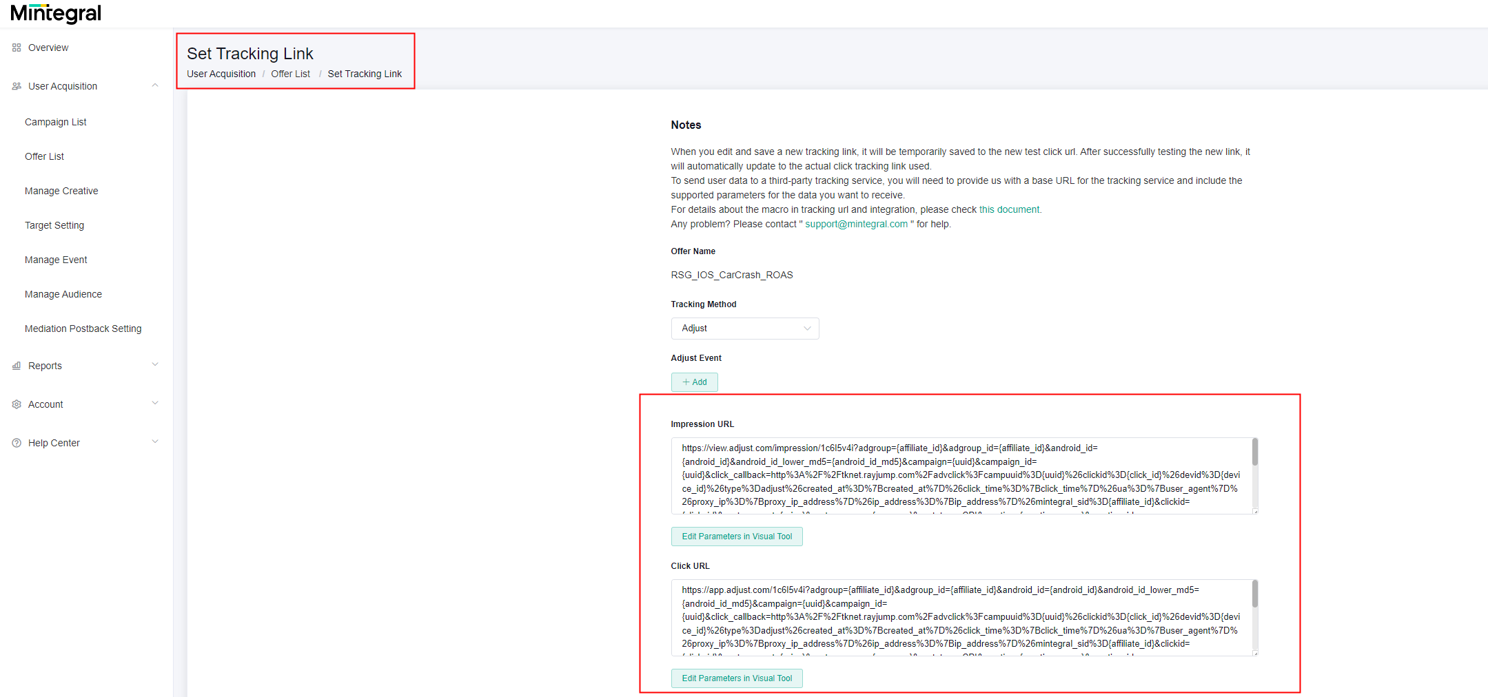
Task: Select Mediation Postback Setting
Action: coord(83,329)
